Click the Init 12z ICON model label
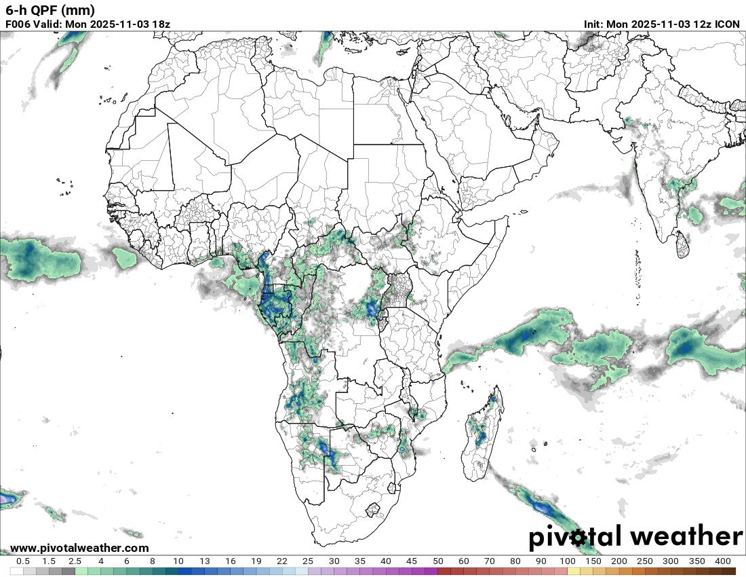746x577 pixels. (x=662, y=24)
